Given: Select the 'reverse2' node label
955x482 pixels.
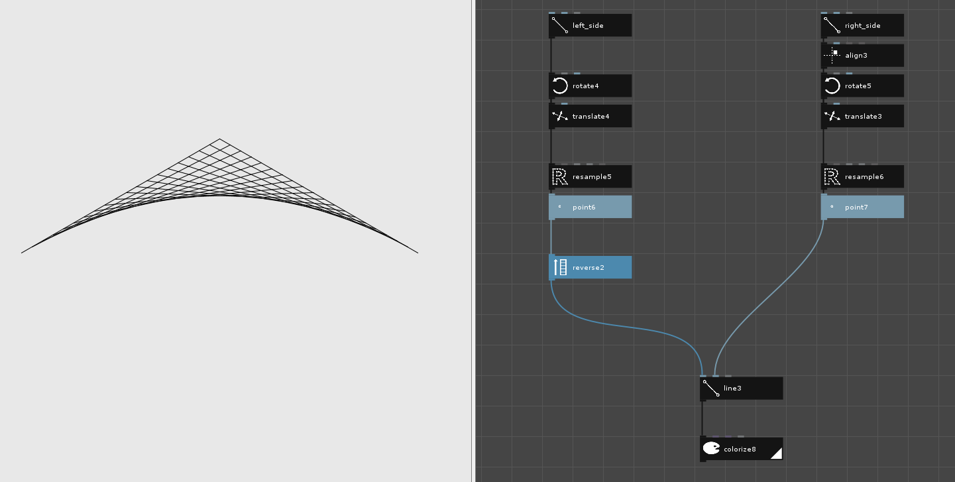Looking at the screenshot, I should point(589,267).
